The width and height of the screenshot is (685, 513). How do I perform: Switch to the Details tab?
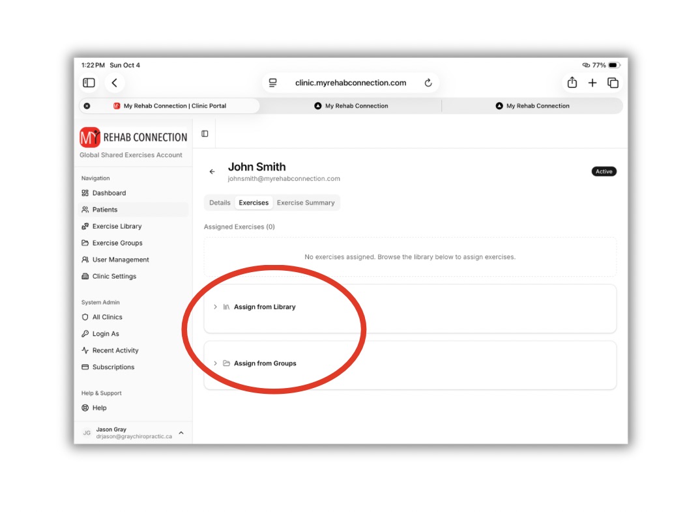[x=220, y=203]
